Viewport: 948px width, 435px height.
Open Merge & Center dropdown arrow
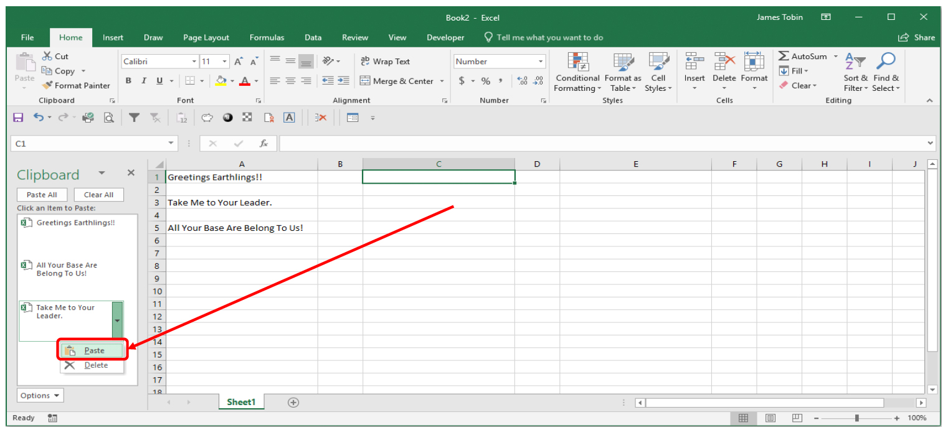pos(442,81)
